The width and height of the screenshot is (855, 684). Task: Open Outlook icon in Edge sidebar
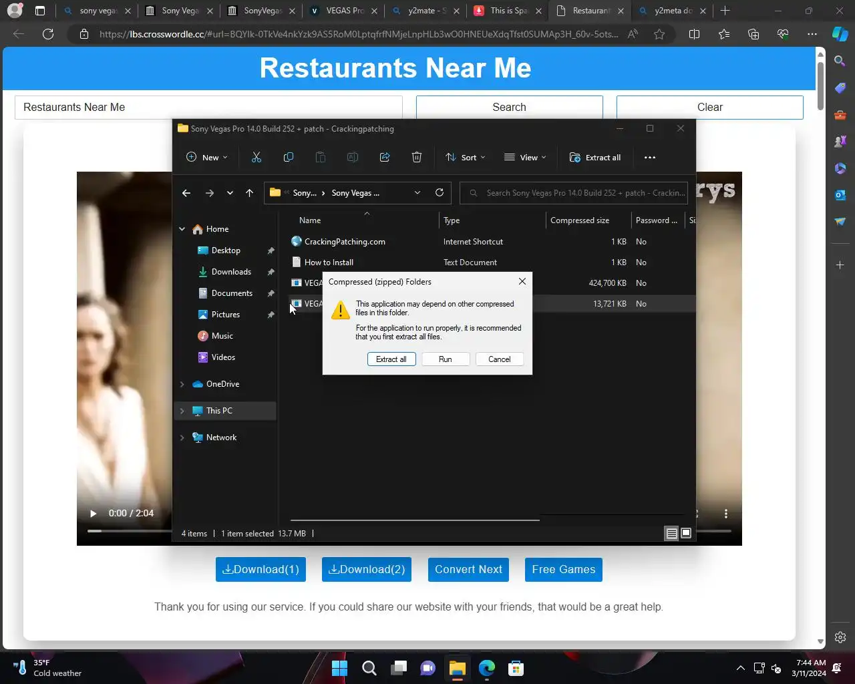(x=840, y=194)
